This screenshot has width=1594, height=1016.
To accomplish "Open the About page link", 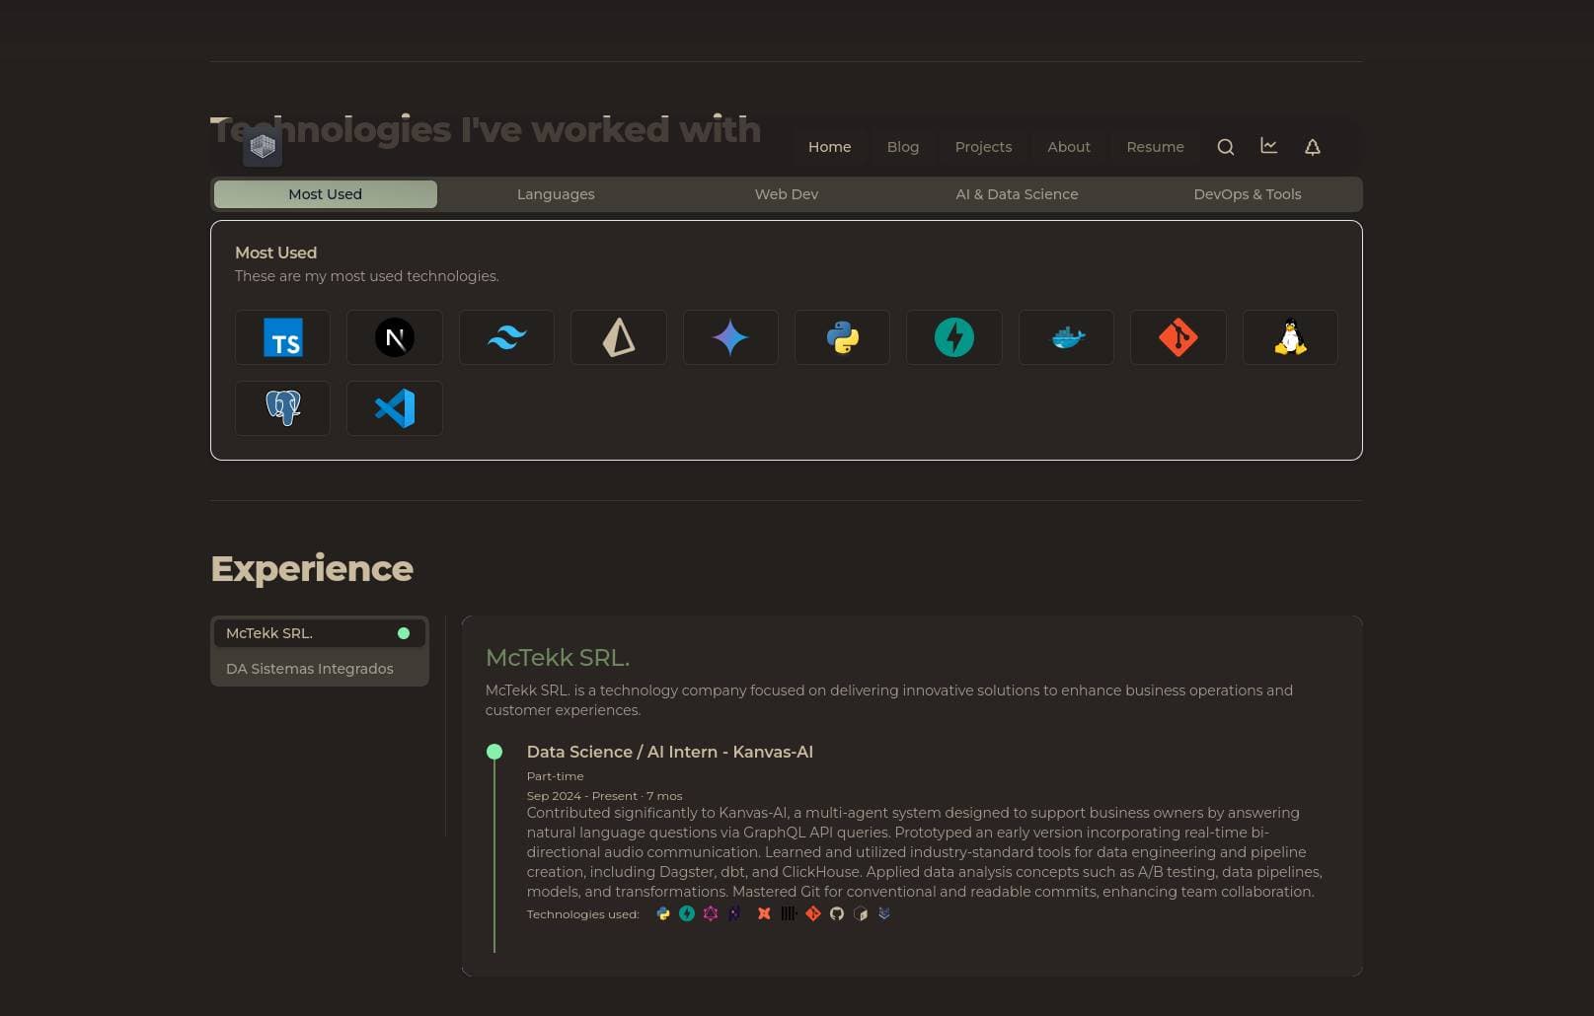I will click(1069, 147).
